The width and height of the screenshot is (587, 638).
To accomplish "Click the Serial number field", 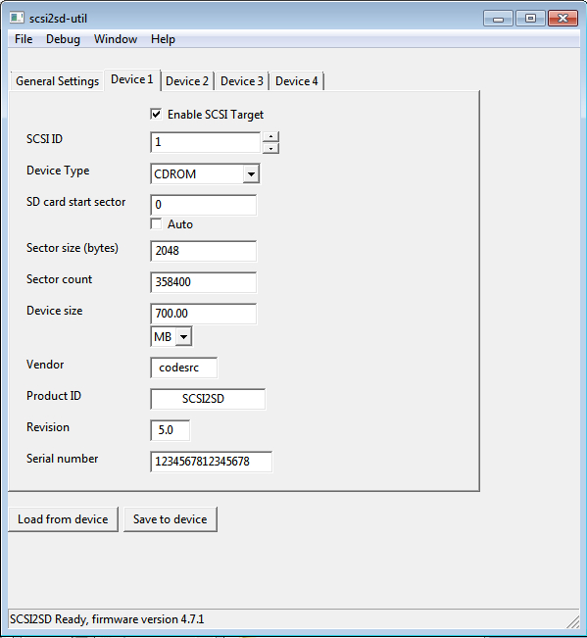I will [211, 462].
